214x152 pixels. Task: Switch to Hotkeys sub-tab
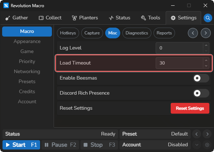click(x=68, y=33)
